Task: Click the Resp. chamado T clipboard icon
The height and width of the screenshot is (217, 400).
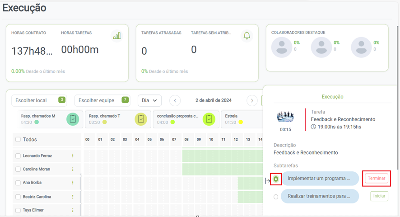Action: click(141, 119)
